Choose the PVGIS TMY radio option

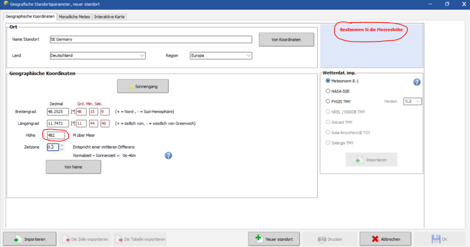(x=328, y=101)
